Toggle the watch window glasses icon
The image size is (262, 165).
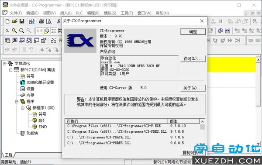22,41
